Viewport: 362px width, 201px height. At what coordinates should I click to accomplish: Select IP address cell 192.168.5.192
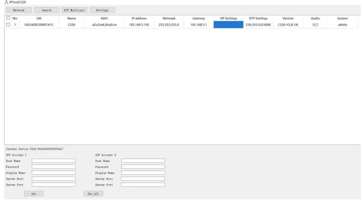(139, 25)
